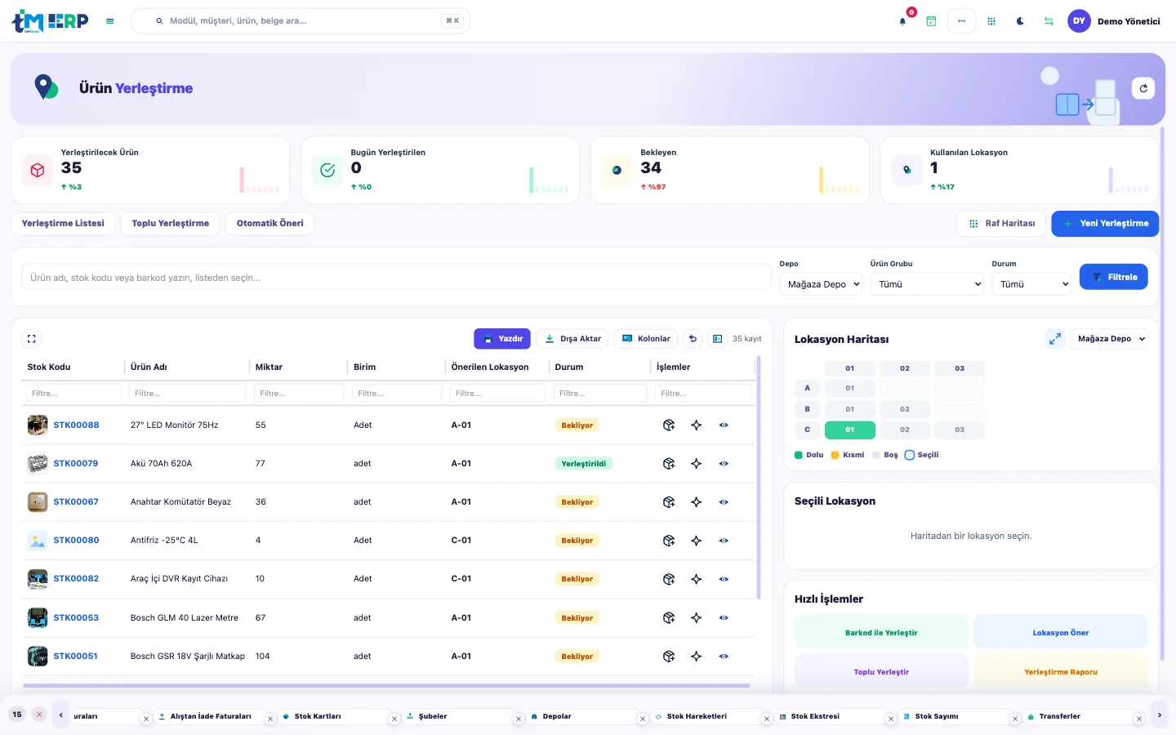
Task: Open the calendar check icon in header
Action: coord(931,21)
